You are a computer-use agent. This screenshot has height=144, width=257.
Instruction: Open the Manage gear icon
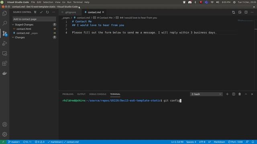click(x=4, y=134)
